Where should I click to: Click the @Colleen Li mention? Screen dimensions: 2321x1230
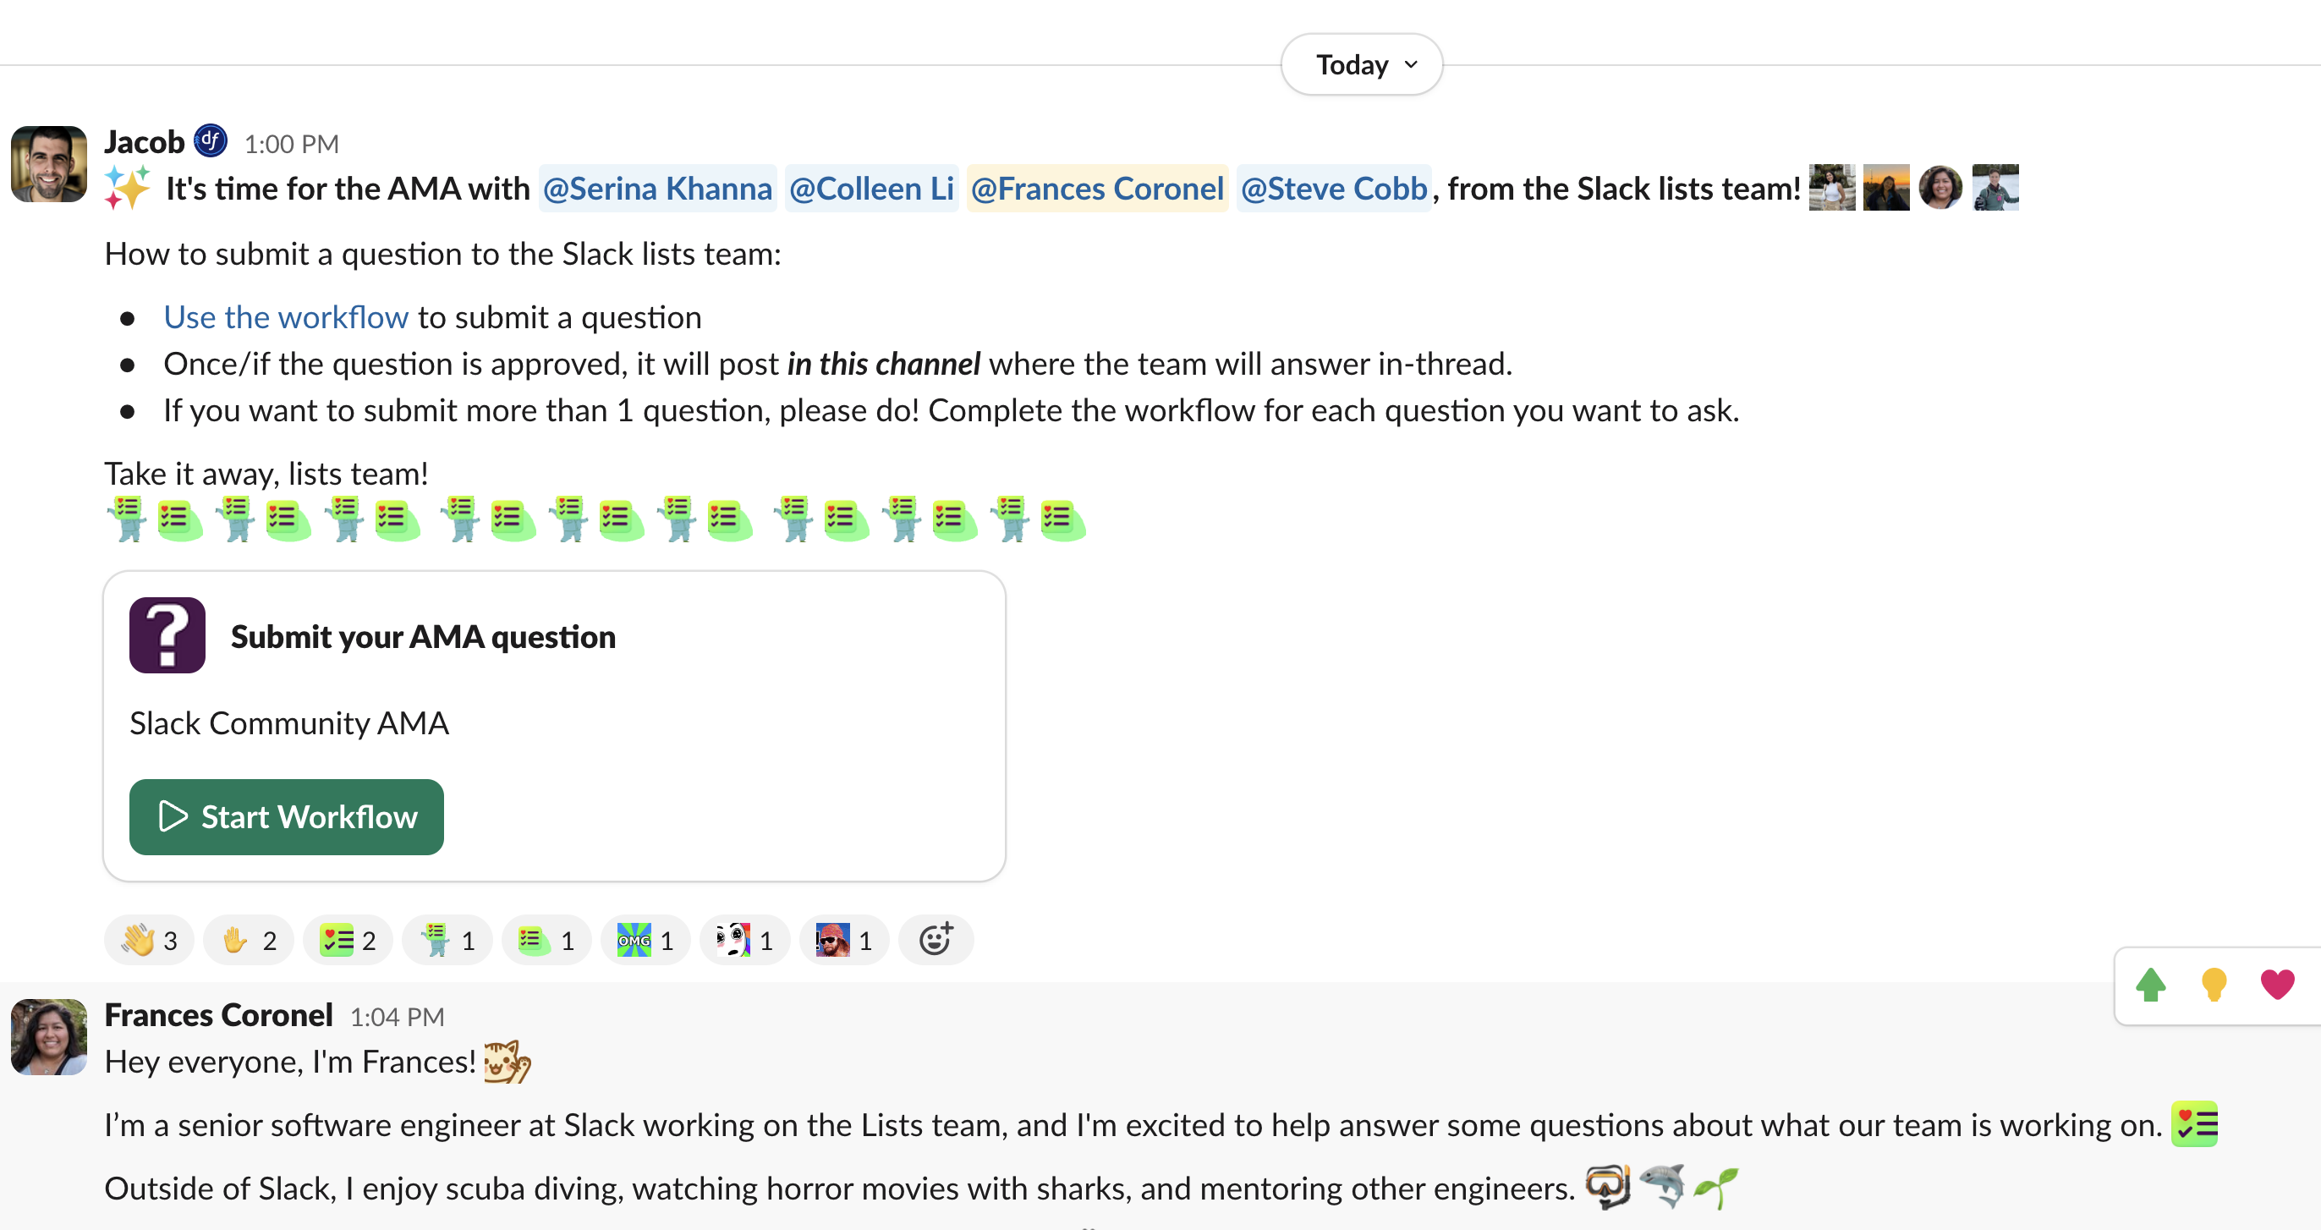pyautogui.click(x=871, y=189)
